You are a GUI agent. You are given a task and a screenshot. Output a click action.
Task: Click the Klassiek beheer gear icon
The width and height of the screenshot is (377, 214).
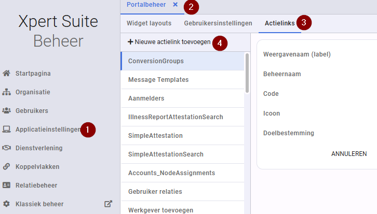tap(7, 204)
